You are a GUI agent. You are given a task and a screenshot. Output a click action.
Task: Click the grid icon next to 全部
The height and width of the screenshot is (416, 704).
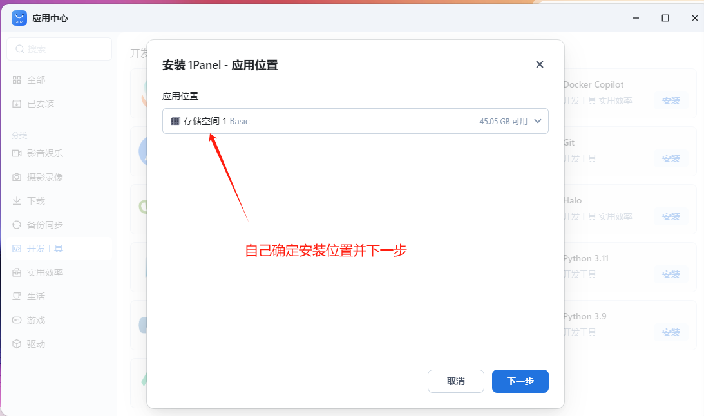tap(17, 80)
